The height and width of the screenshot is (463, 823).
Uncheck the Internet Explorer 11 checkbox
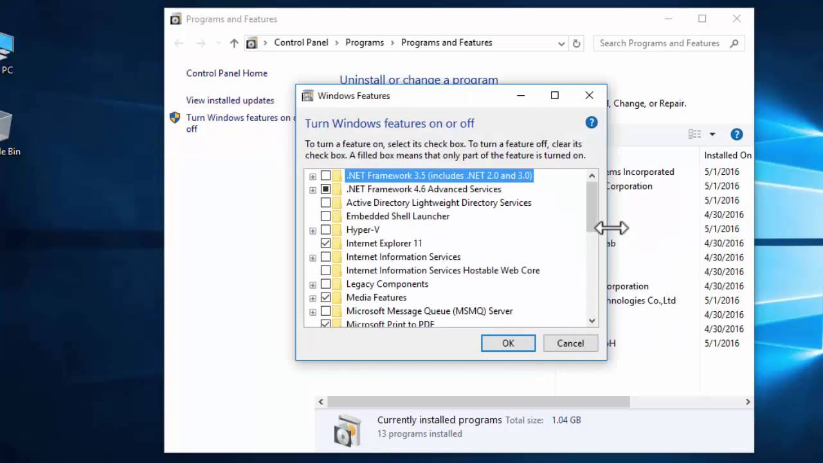point(326,243)
